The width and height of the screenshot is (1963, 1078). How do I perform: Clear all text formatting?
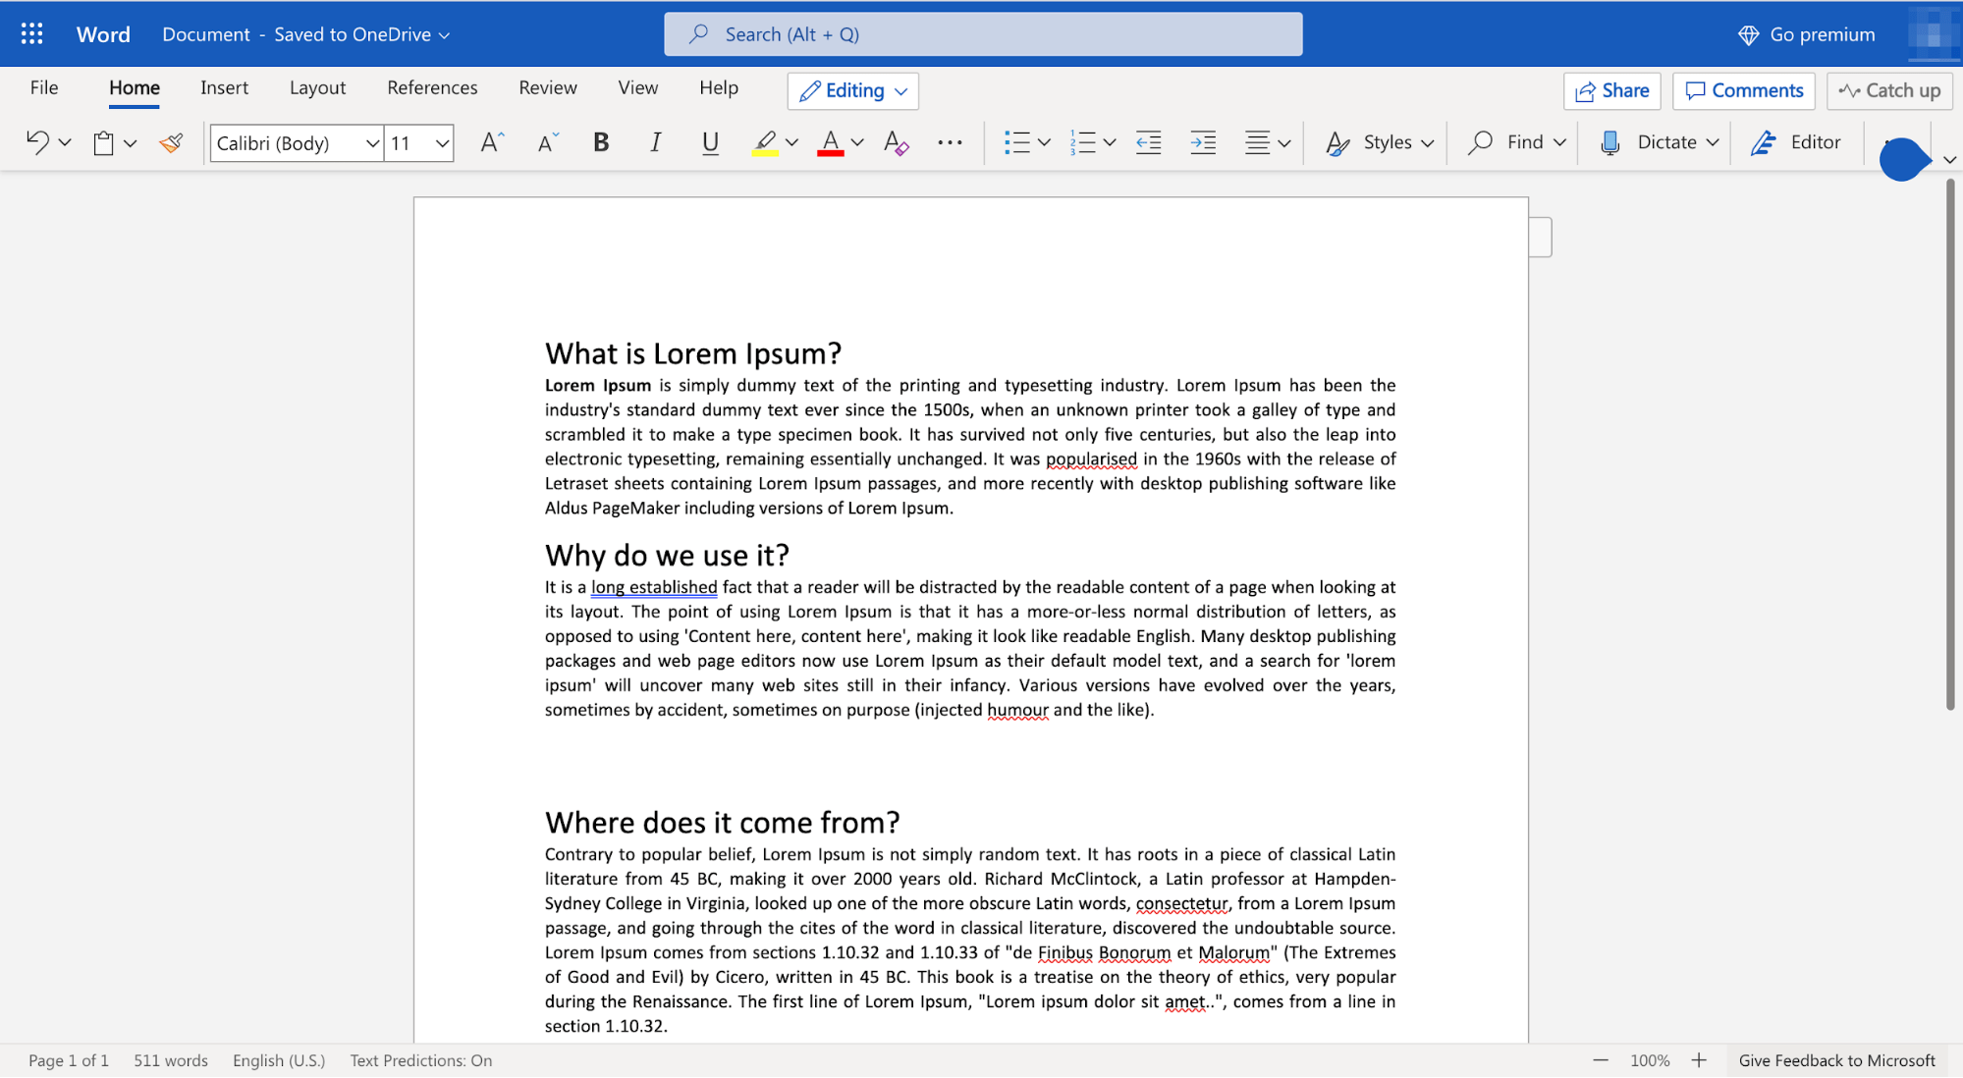(895, 142)
